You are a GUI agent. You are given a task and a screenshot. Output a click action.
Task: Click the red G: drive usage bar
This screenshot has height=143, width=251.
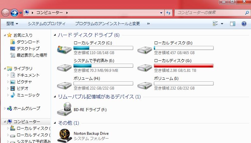tap(184, 65)
